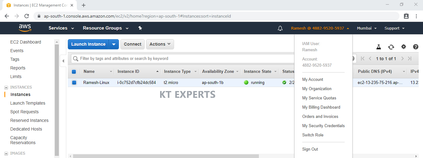
Task: Open Reserved Instances in sidebar
Action: pos(29,120)
